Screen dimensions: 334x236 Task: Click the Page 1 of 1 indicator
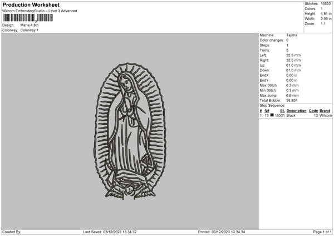pos(322,232)
